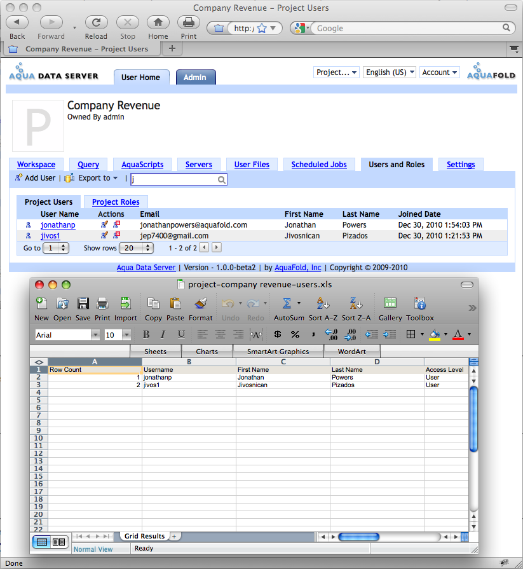The width and height of the screenshot is (523, 569).
Task: Click the horizontal scrollbar thumb in spreadsheet
Action: pos(358,537)
